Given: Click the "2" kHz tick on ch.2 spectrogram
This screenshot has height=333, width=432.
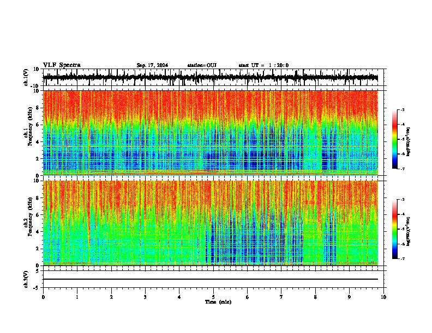Looking at the screenshot, I should (38, 249).
